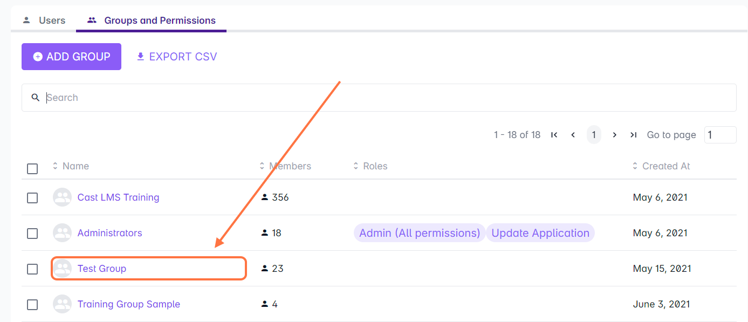748x322 pixels.
Task: Check the Cast LMS Training row checkbox
Action: tap(32, 198)
